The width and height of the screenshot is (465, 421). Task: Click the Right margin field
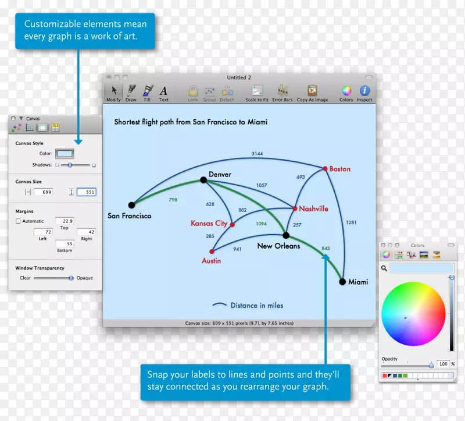pyautogui.click(x=86, y=232)
